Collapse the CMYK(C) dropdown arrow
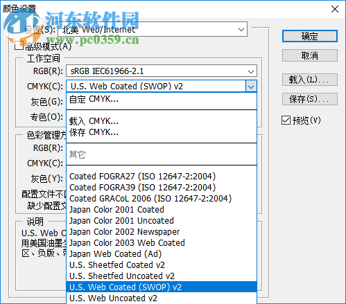Viewport: 346px width, 304px height. click(251, 87)
